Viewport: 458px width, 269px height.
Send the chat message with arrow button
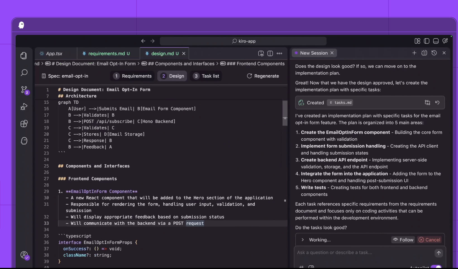pos(439,253)
